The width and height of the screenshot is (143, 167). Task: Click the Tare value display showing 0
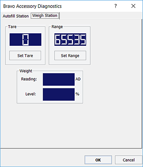click(x=26, y=40)
